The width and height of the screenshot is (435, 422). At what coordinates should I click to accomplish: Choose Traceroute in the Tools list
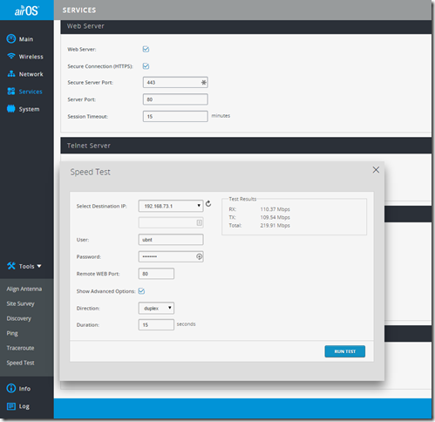pyautogui.click(x=20, y=348)
